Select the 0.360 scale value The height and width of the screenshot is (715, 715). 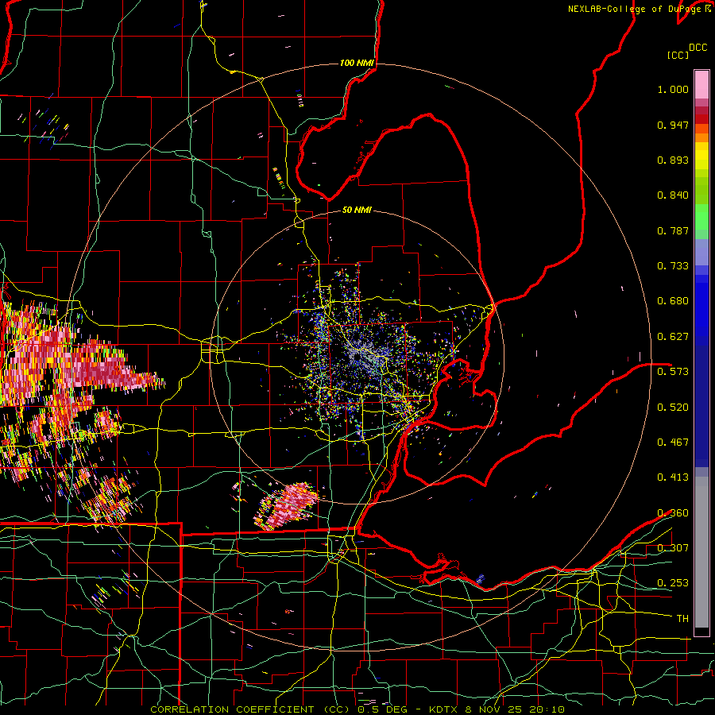(673, 512)
